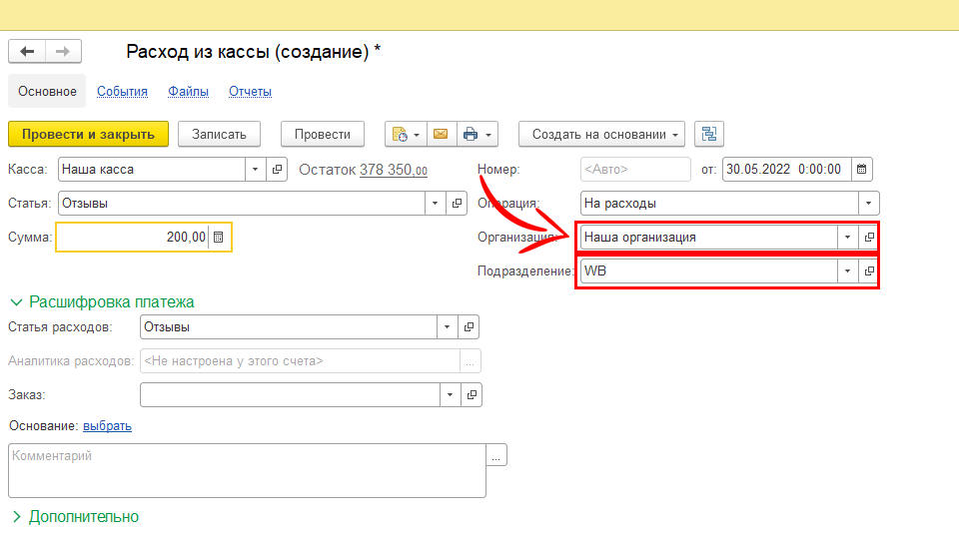
Task: Click into the Комментарий text field
Action: tap(246, 470)
